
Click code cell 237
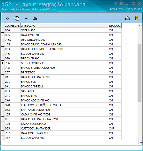tap(12, 72)
